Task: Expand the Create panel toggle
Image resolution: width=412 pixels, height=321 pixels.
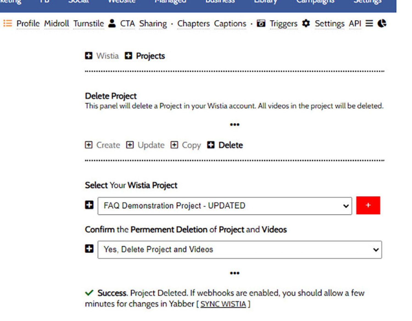Action: pyautogui.click(x=89, y=145)
